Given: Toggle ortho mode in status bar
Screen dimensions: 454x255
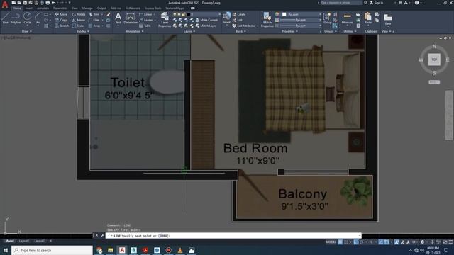Looking at the screenshot, I should pos(356,242).
